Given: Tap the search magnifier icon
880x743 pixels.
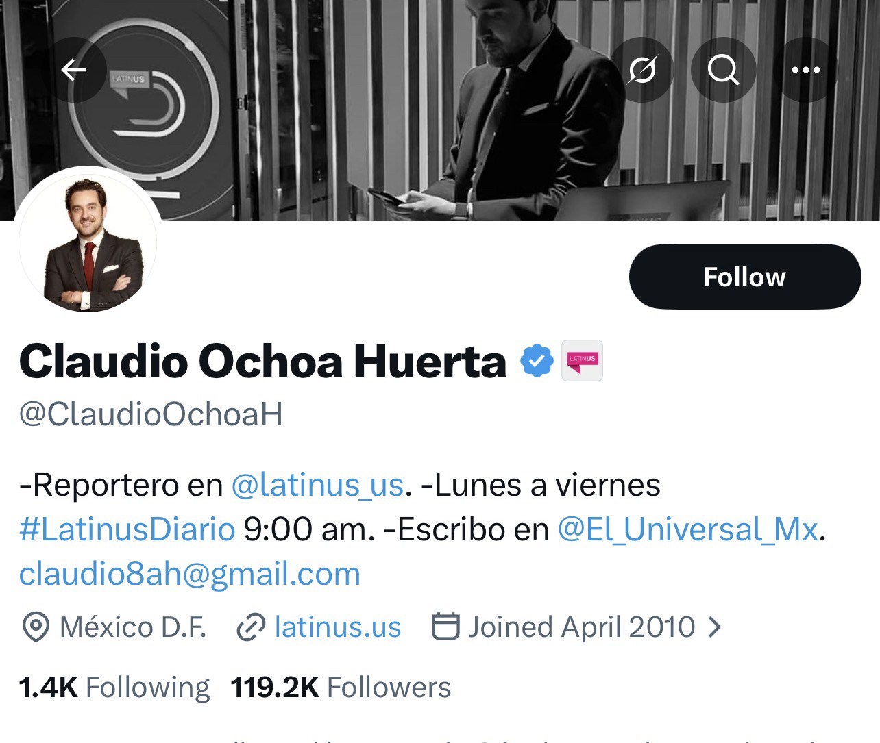Looking at the screenshot, I should point(723,69).
